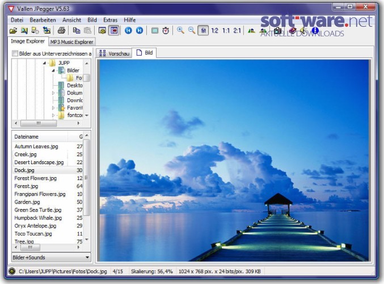
Task: Click the file list vertical scrollbar thumb
Action: coord(86,178)
